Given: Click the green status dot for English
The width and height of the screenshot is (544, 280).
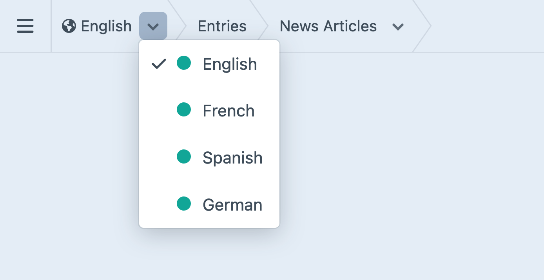Looking at the screenshot, I should click(184, 63).
